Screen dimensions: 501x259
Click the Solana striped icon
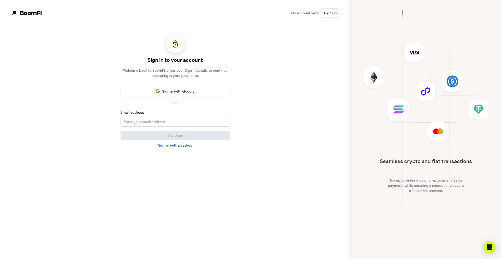pos(398,109)
